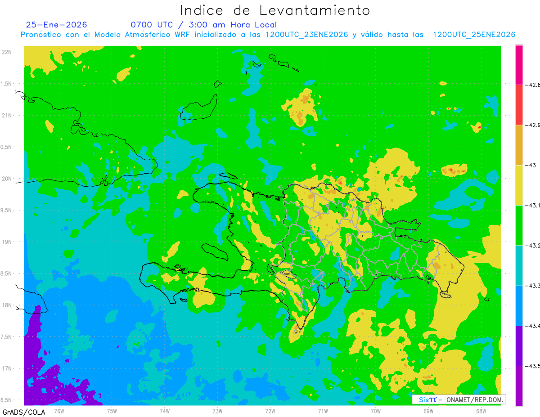The width and height of the screenshot is (540, 417).
Task: Click the legend value "-43.3"
Action: click(x=532, y=286)
